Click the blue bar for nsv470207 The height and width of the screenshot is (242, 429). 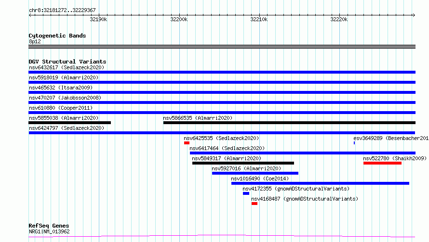pos(222,102)
